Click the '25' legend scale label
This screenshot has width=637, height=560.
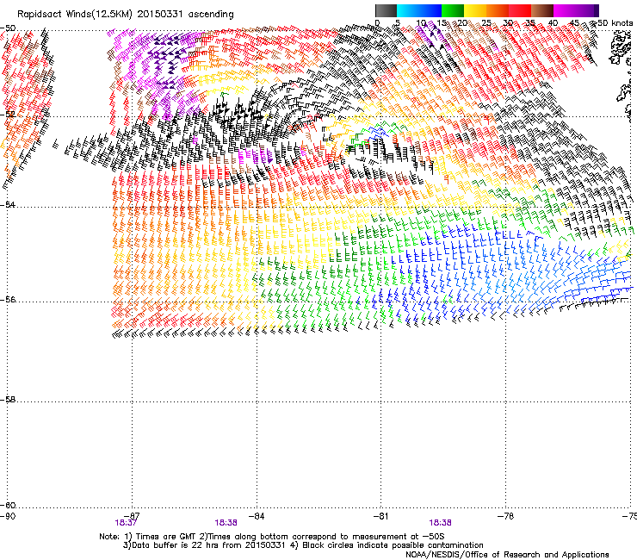pyautogui.click(x=485, y=23)
